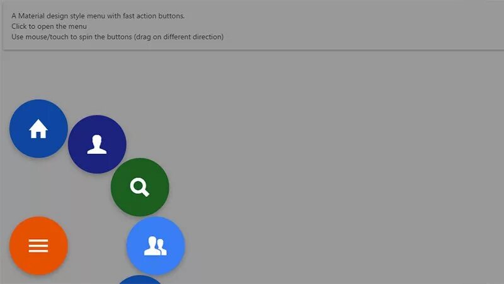The image size is (504, 284).
Task: Click the "Click to open the menu" text
Action: (x=49, y=27)
